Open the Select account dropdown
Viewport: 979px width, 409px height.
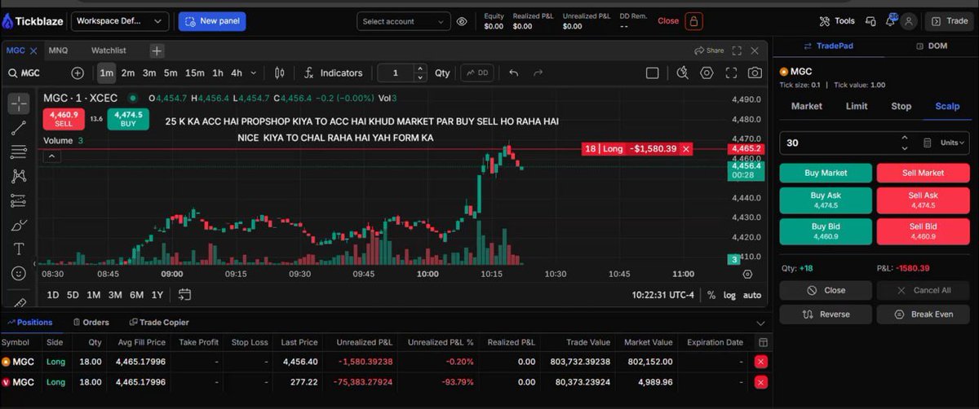[x=403, y=21]
